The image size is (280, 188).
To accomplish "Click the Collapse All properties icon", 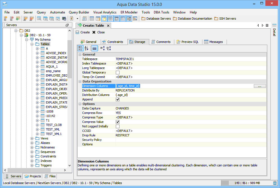I will [x=109, y=48].
